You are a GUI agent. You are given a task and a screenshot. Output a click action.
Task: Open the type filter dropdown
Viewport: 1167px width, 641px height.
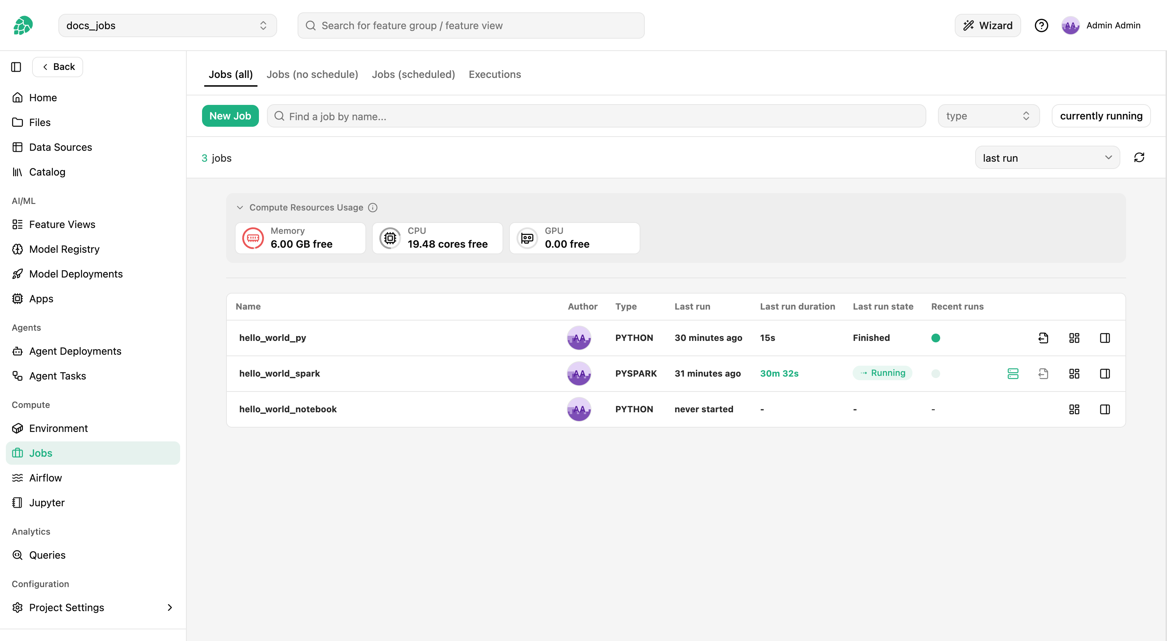pos(989,116)
